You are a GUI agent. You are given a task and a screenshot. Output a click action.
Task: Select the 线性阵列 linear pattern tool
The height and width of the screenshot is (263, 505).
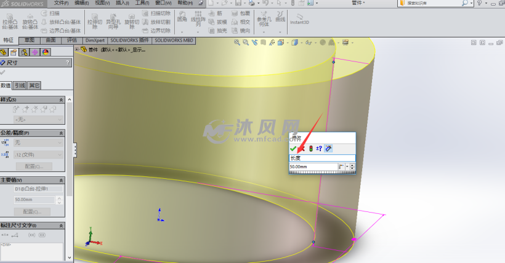198,18
